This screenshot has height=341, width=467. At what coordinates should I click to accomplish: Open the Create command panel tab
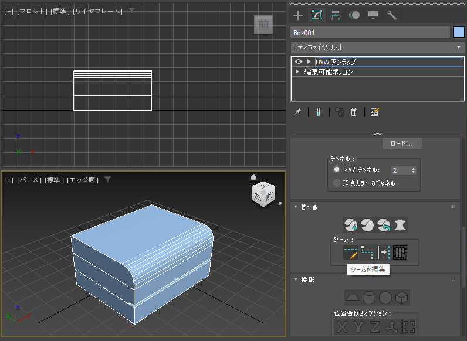coord(298,15)
